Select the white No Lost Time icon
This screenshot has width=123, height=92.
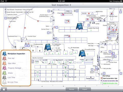pyautogui.click(x=4, y=82)
